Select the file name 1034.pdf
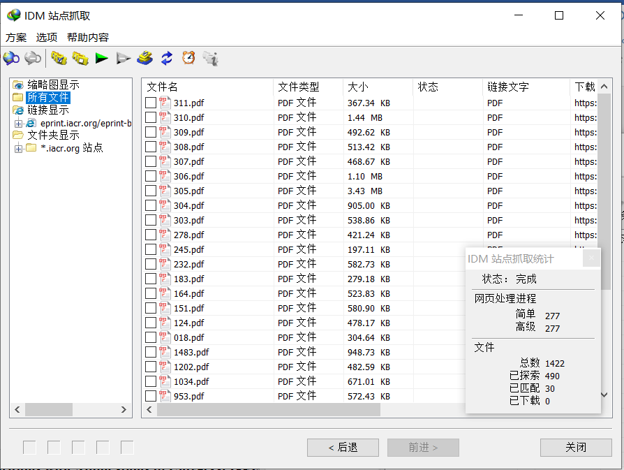Image resolution: width=624 pixels, height=470 pixels. point(191,381)
